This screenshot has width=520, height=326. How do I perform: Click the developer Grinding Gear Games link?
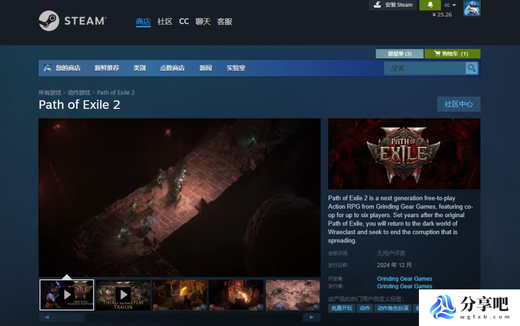[405, 279]
